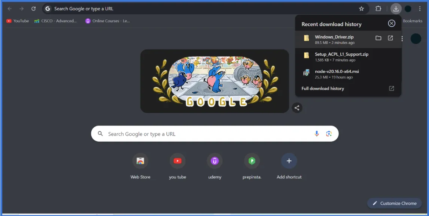
Task: Click the address bar omnibox
Action: click(205, 9)
